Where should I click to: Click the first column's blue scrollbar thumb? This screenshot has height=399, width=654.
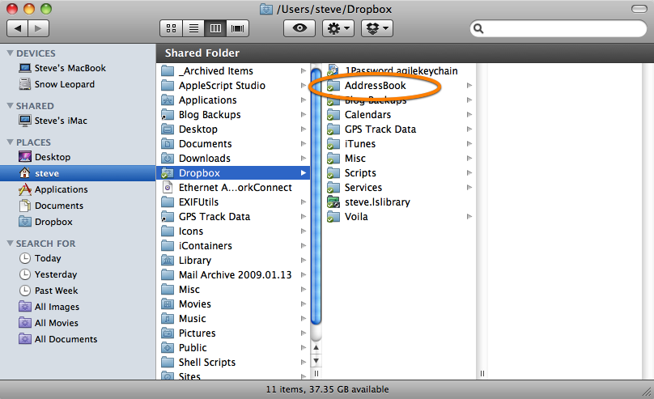[x=316, y=196]
